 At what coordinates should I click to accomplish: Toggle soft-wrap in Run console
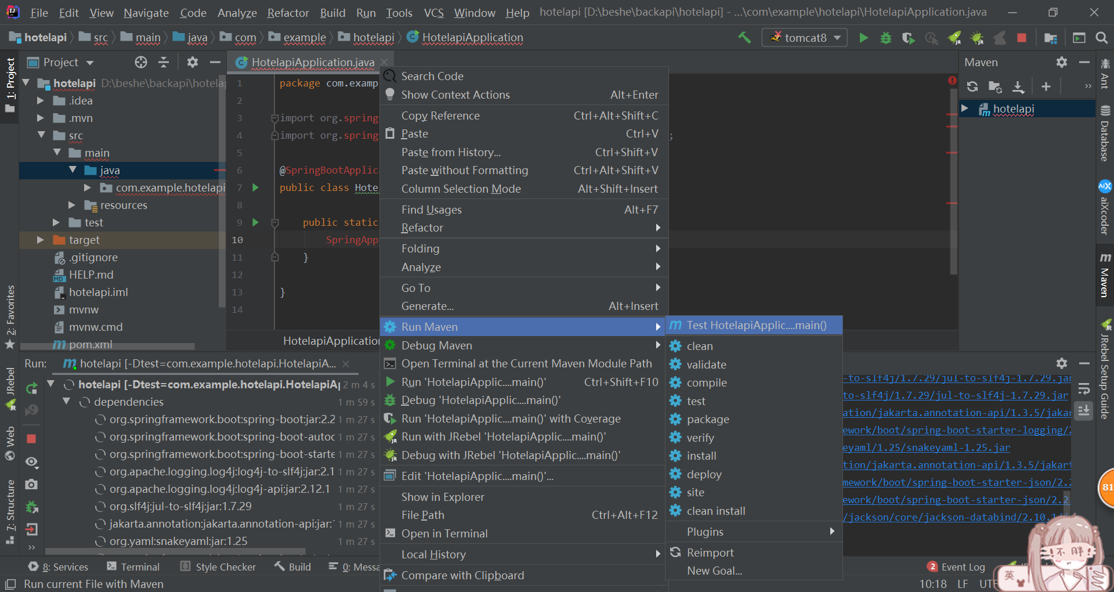pyautogui.click(x=1084, y=389)
